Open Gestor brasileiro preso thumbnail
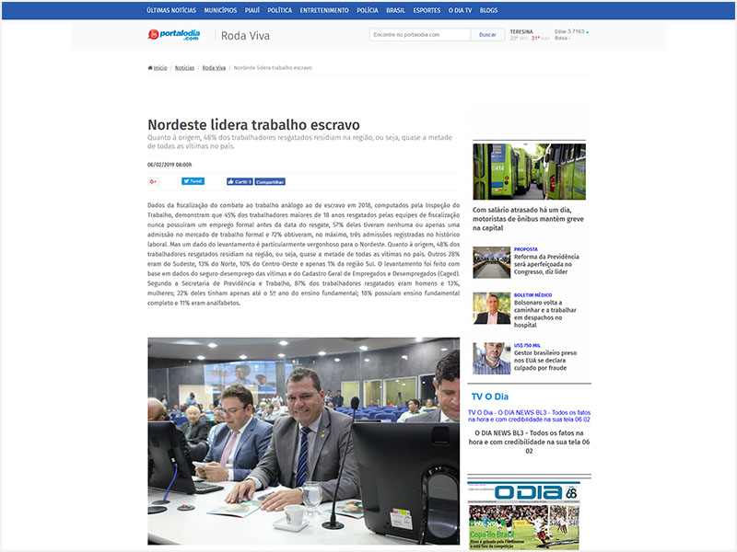Image resolution: width=737 pixels, height=552 pixels. point(492,359)
